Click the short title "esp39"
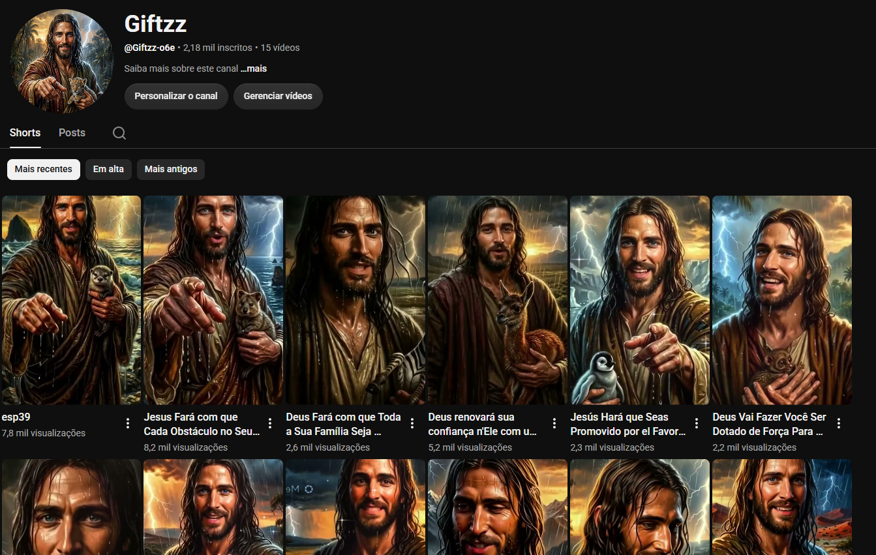This screenshot has width=876, height=555. tap(16, 417)
